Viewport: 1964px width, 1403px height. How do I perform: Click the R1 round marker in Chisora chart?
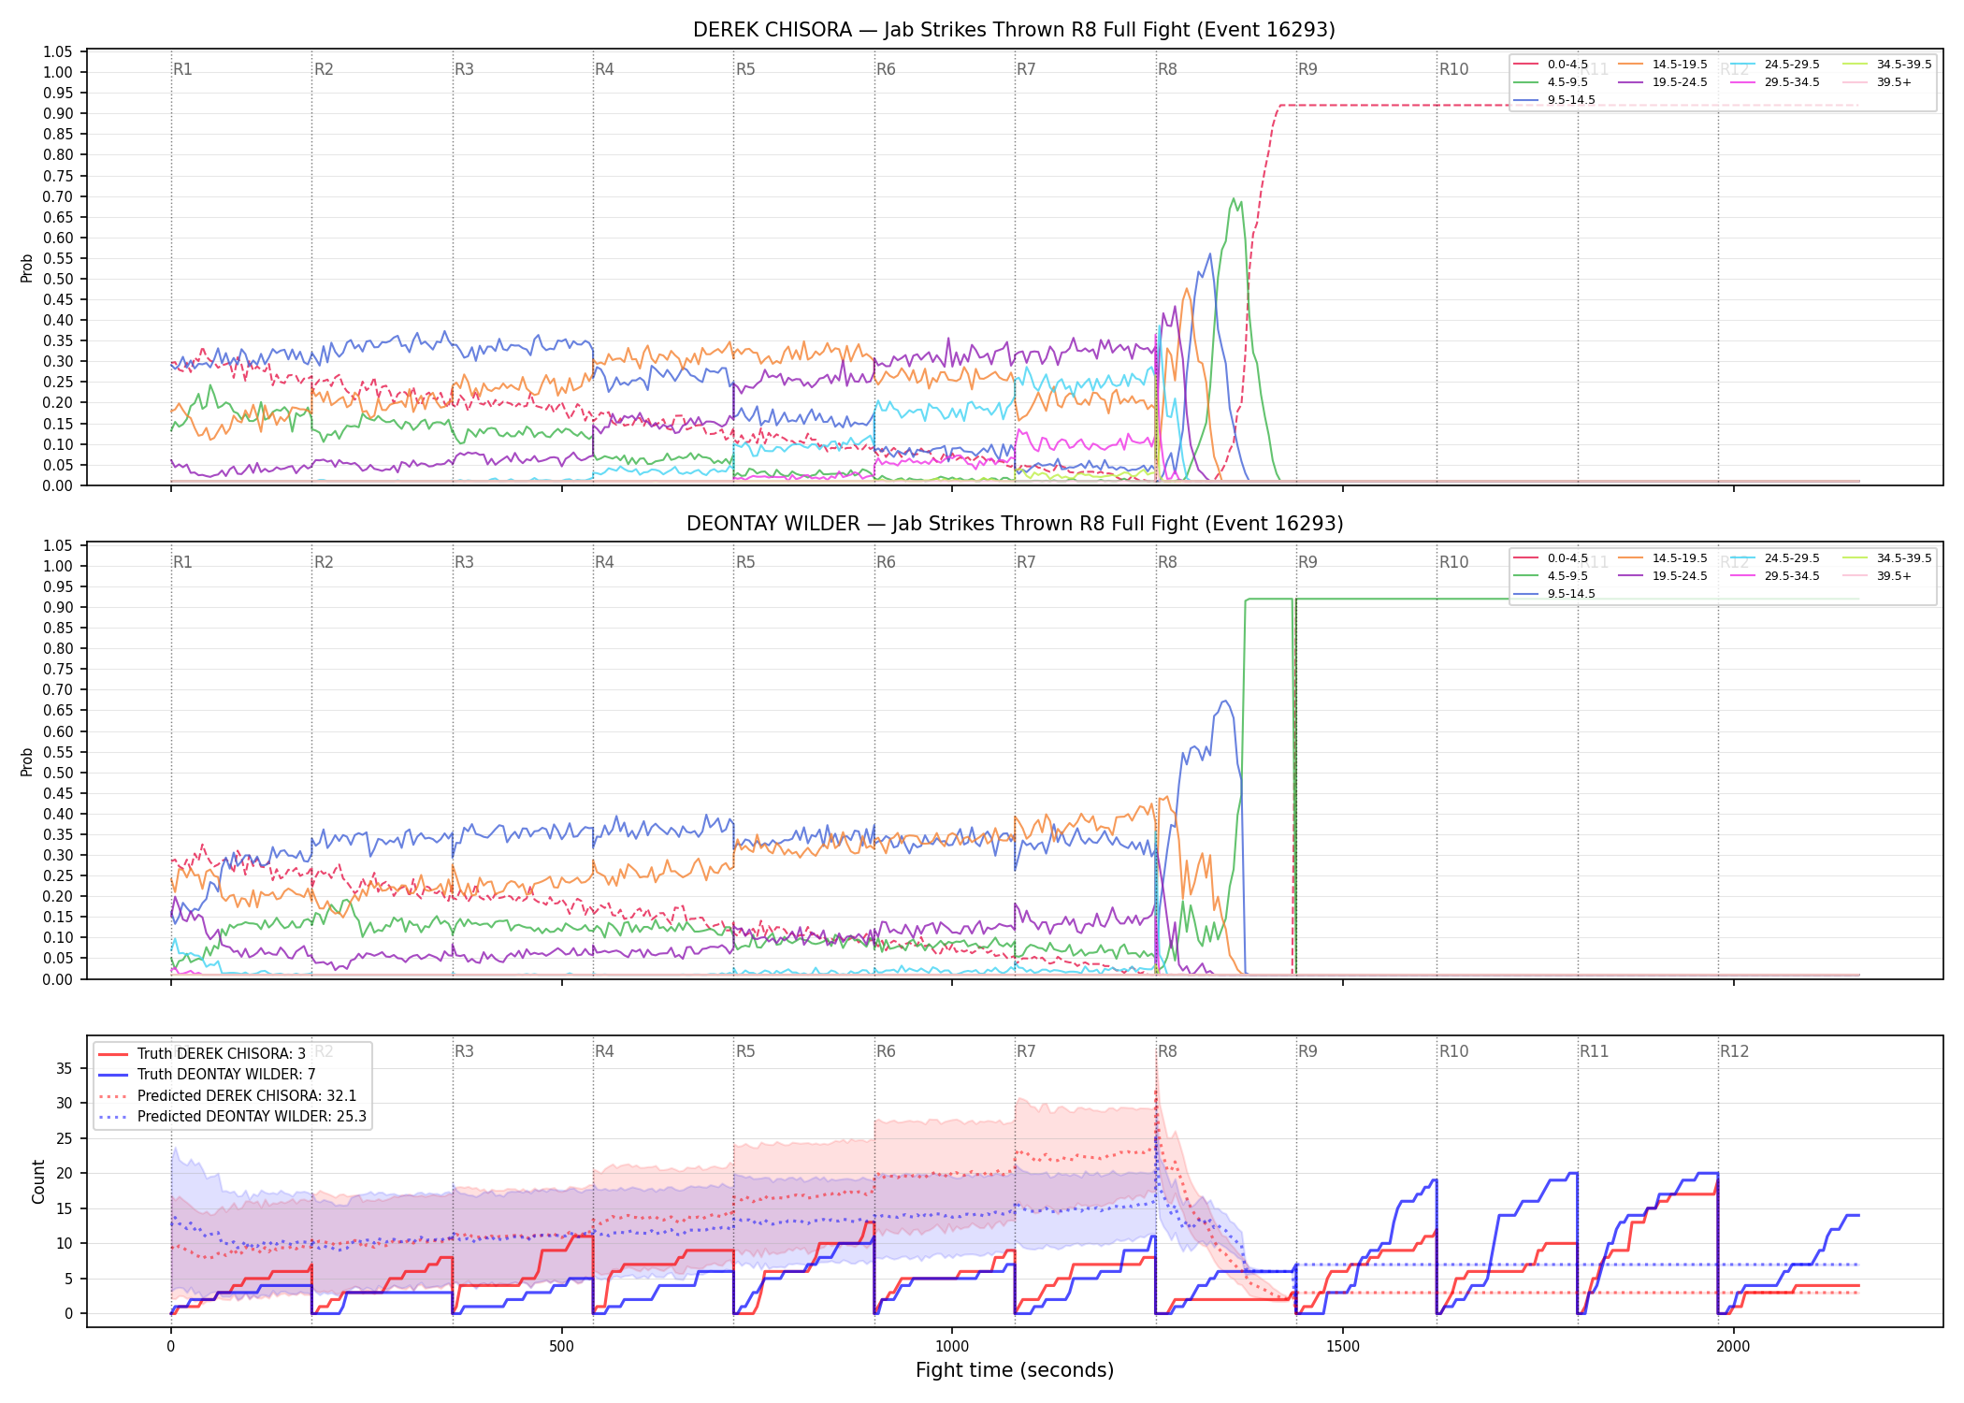coord(182,69)
